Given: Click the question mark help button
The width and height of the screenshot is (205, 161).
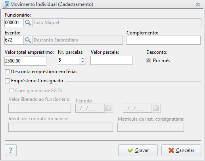Looking at the screenshot, I should (x=11, y=150).
